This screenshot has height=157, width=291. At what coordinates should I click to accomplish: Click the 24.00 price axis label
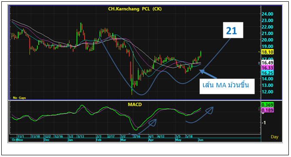pyautogui.click(x=267, y=14)
